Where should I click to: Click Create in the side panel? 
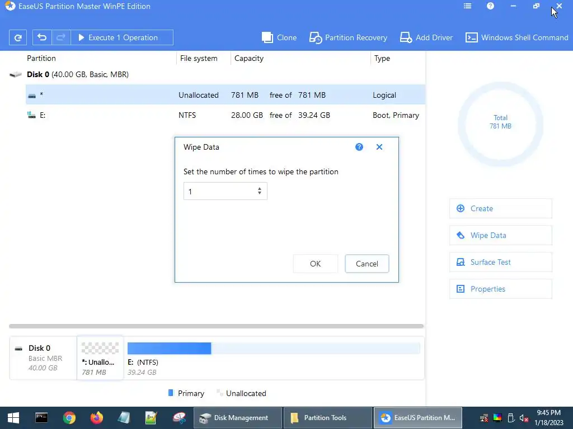coord(500,209)
